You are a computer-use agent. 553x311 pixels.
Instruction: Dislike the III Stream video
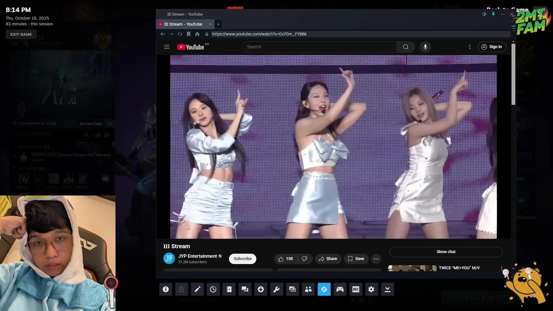tap(305, 259)
